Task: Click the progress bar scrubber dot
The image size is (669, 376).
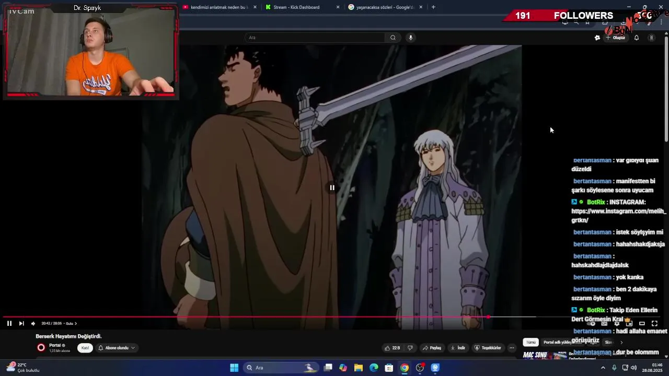Action: 488,317
